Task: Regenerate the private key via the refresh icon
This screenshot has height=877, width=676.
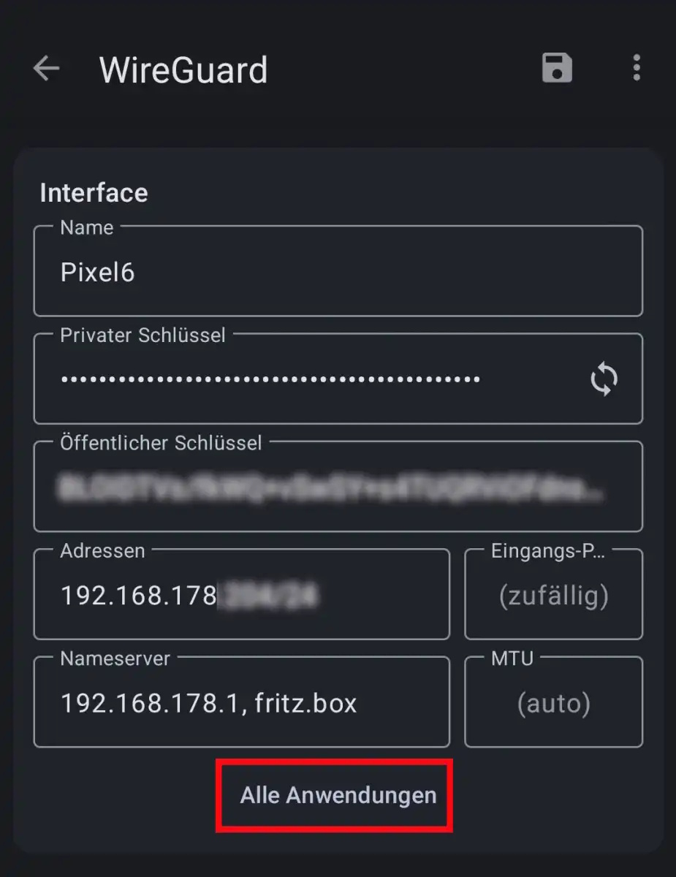Action: (604, 379)
